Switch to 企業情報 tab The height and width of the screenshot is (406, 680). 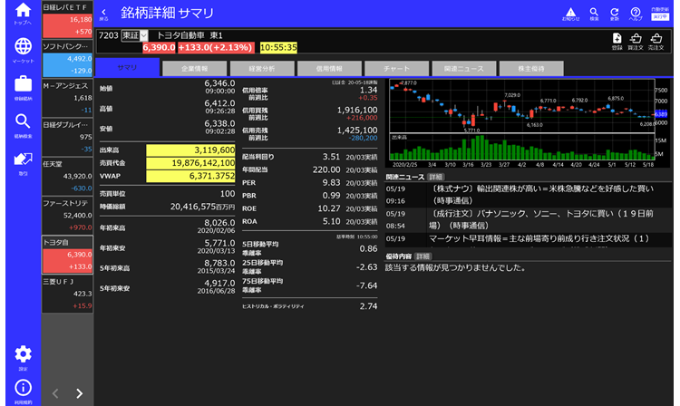coord(194,69)
